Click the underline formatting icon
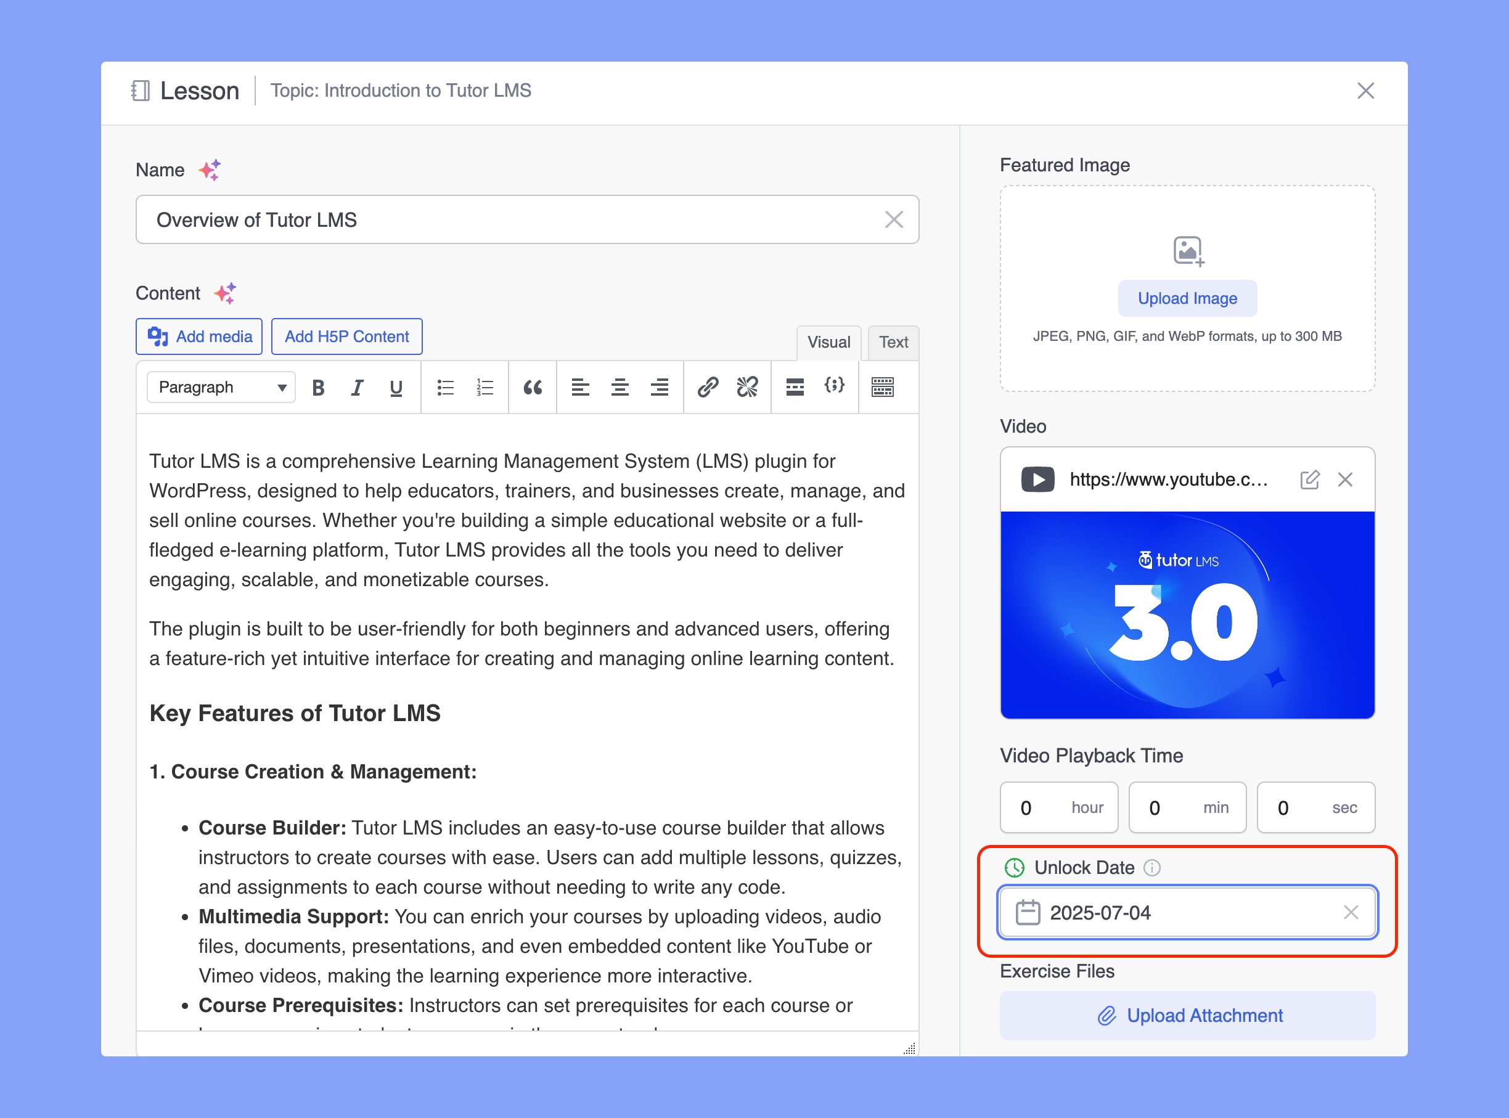Image resolution: width=1509 pixels, height=1118 pixels. tap(396, 385)
